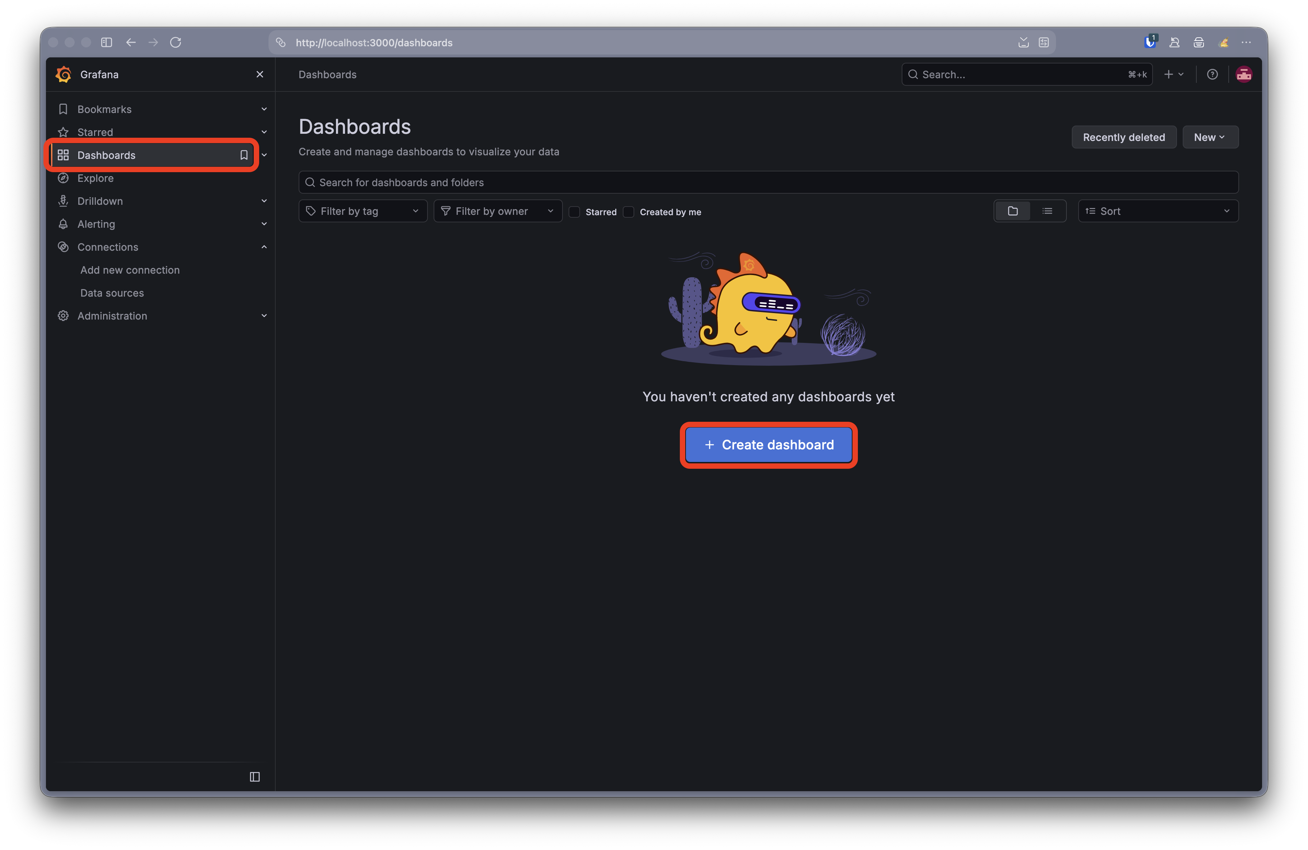1308x850 pixels.
Task: Open the Sort dropdown
Action: tap(1158, 211)
